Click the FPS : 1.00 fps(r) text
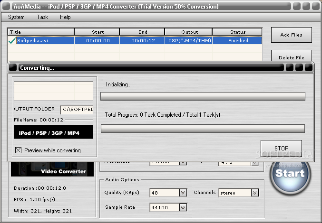This screenshot has width=322, height=223. pos(35,199)
